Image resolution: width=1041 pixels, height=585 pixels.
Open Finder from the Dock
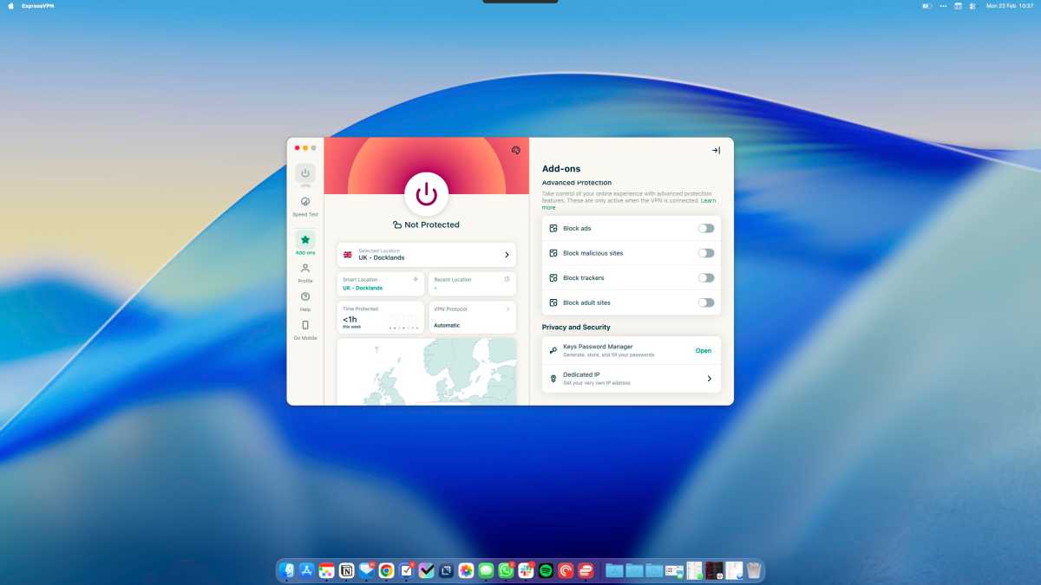tap(288, 570)
